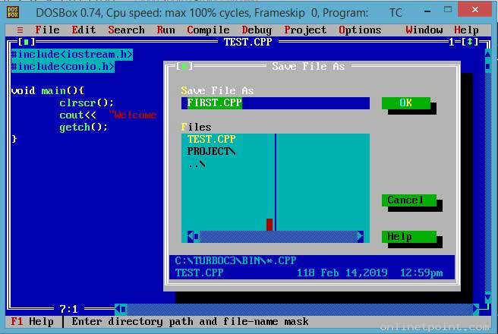
Task: Click the #include<iostream.h> code line
Action: click(x=72, y=55)
